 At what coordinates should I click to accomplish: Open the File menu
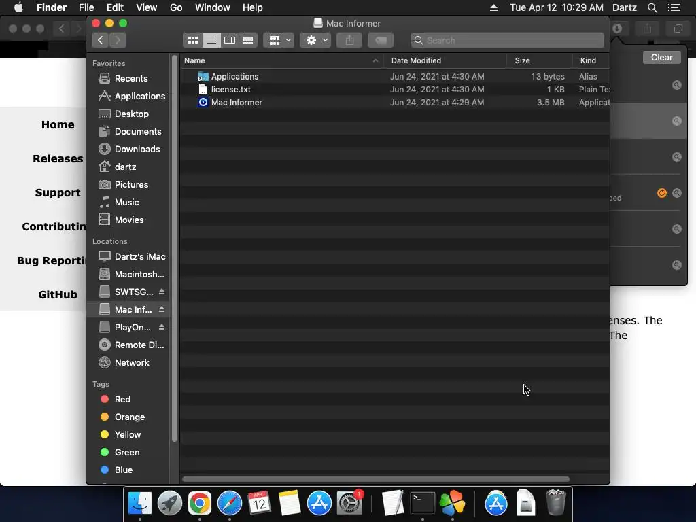[x=86, y=7]
